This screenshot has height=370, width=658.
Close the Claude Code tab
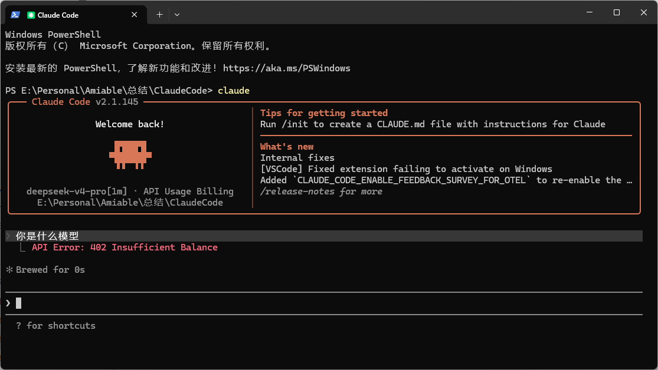coord(135,15)
